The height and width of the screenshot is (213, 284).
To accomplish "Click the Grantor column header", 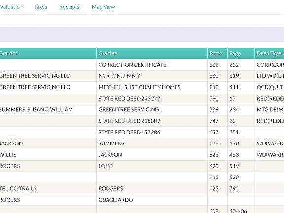I will (x=48, y=53).
